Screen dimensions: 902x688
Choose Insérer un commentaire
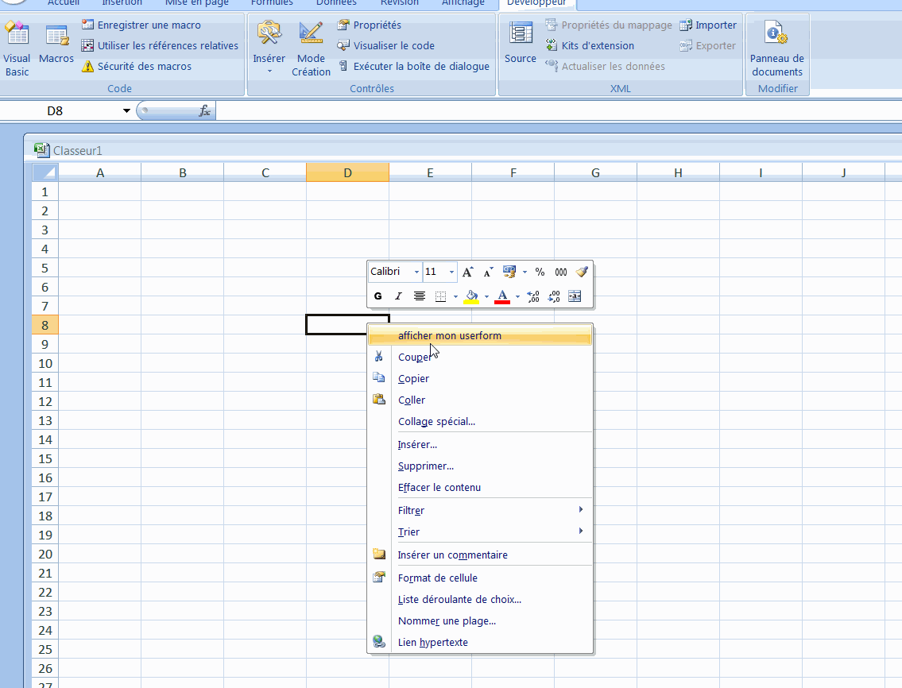pyautogui.click(x=480, y=555)
